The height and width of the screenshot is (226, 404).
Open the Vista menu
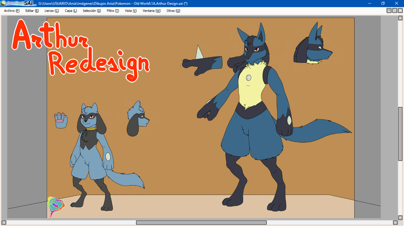click(131, 11)
